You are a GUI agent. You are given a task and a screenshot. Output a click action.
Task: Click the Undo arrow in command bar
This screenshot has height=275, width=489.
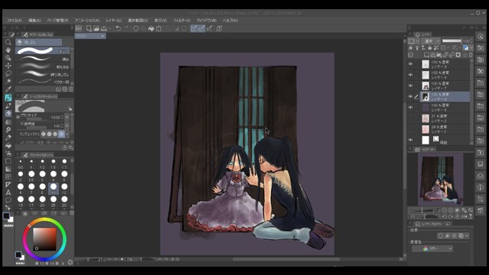(x=118, y=28)
